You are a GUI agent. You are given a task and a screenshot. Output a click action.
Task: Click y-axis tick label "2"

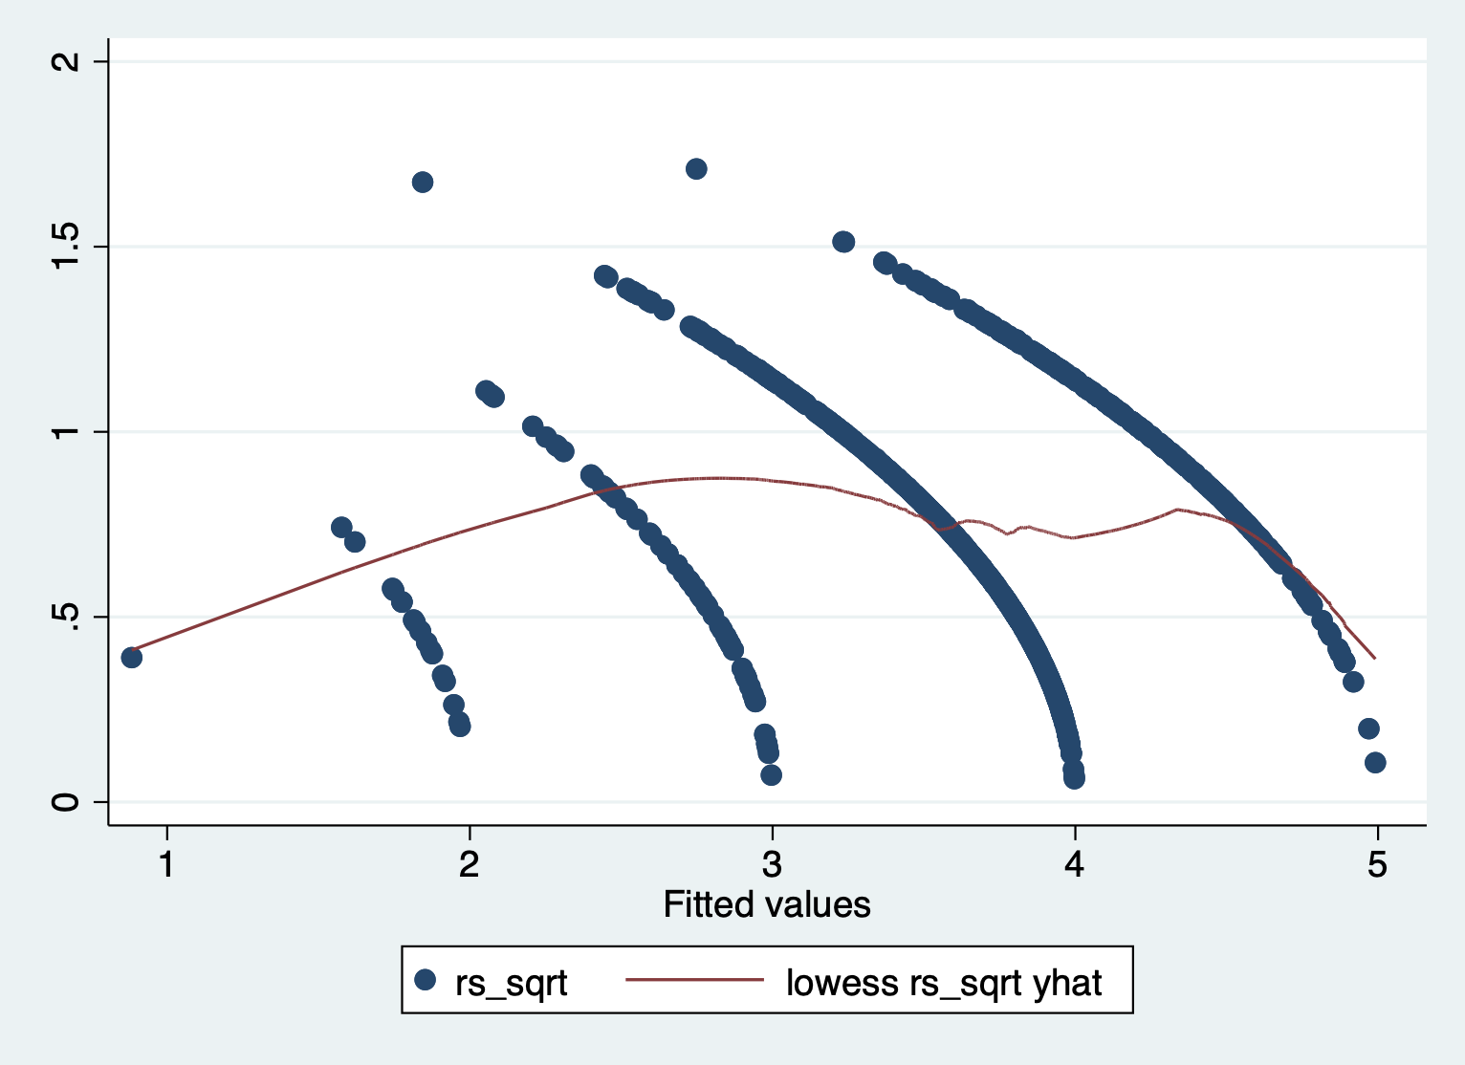click(67, 61)
